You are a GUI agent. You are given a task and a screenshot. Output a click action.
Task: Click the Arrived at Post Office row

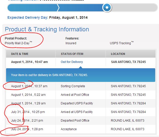[x=81, y=95]
